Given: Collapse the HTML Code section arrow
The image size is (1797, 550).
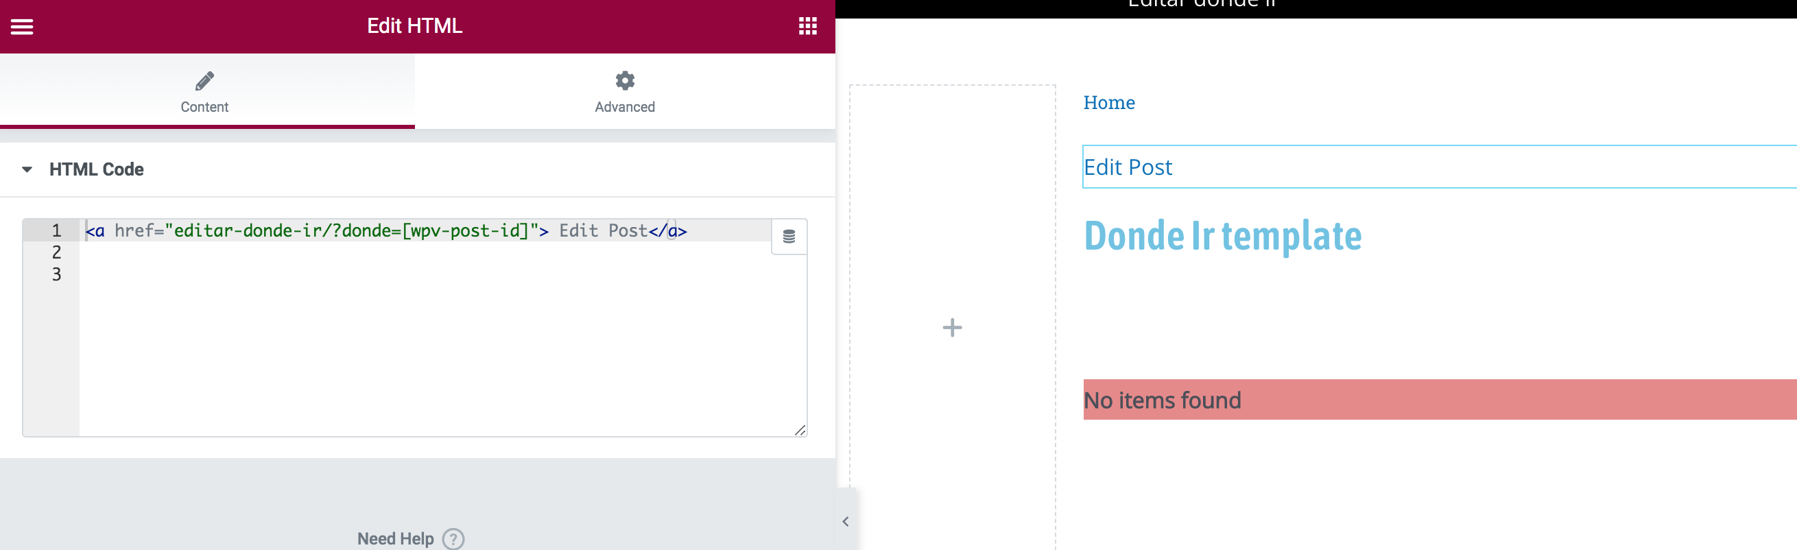Looking at the screenshot, I should (27, 169).
